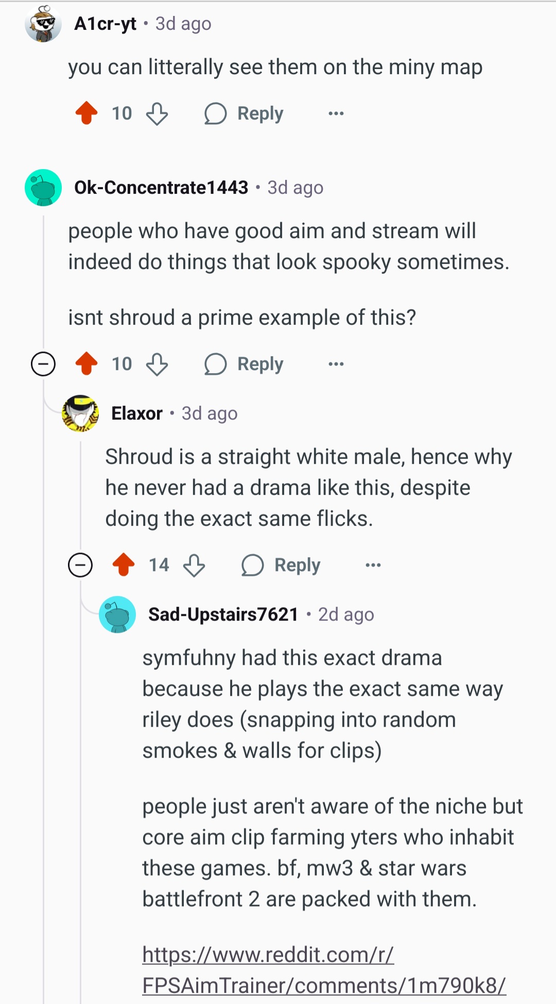Screen dimensions: 556x1004
Task: Open A1cr-yt's profile avatar
Action: click(43, 24)
